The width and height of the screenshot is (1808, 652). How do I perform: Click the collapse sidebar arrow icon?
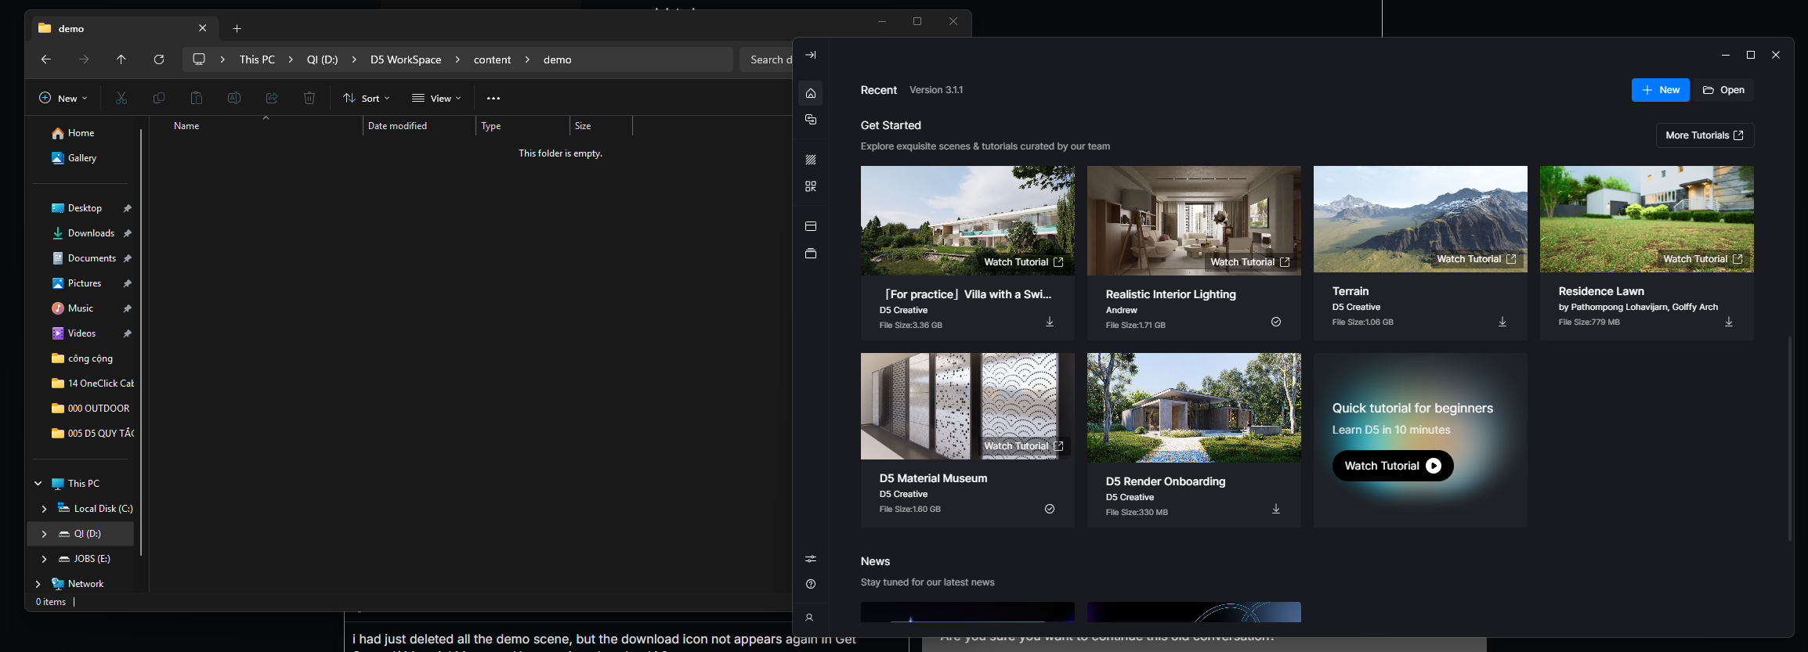click(x=811, y=55)
